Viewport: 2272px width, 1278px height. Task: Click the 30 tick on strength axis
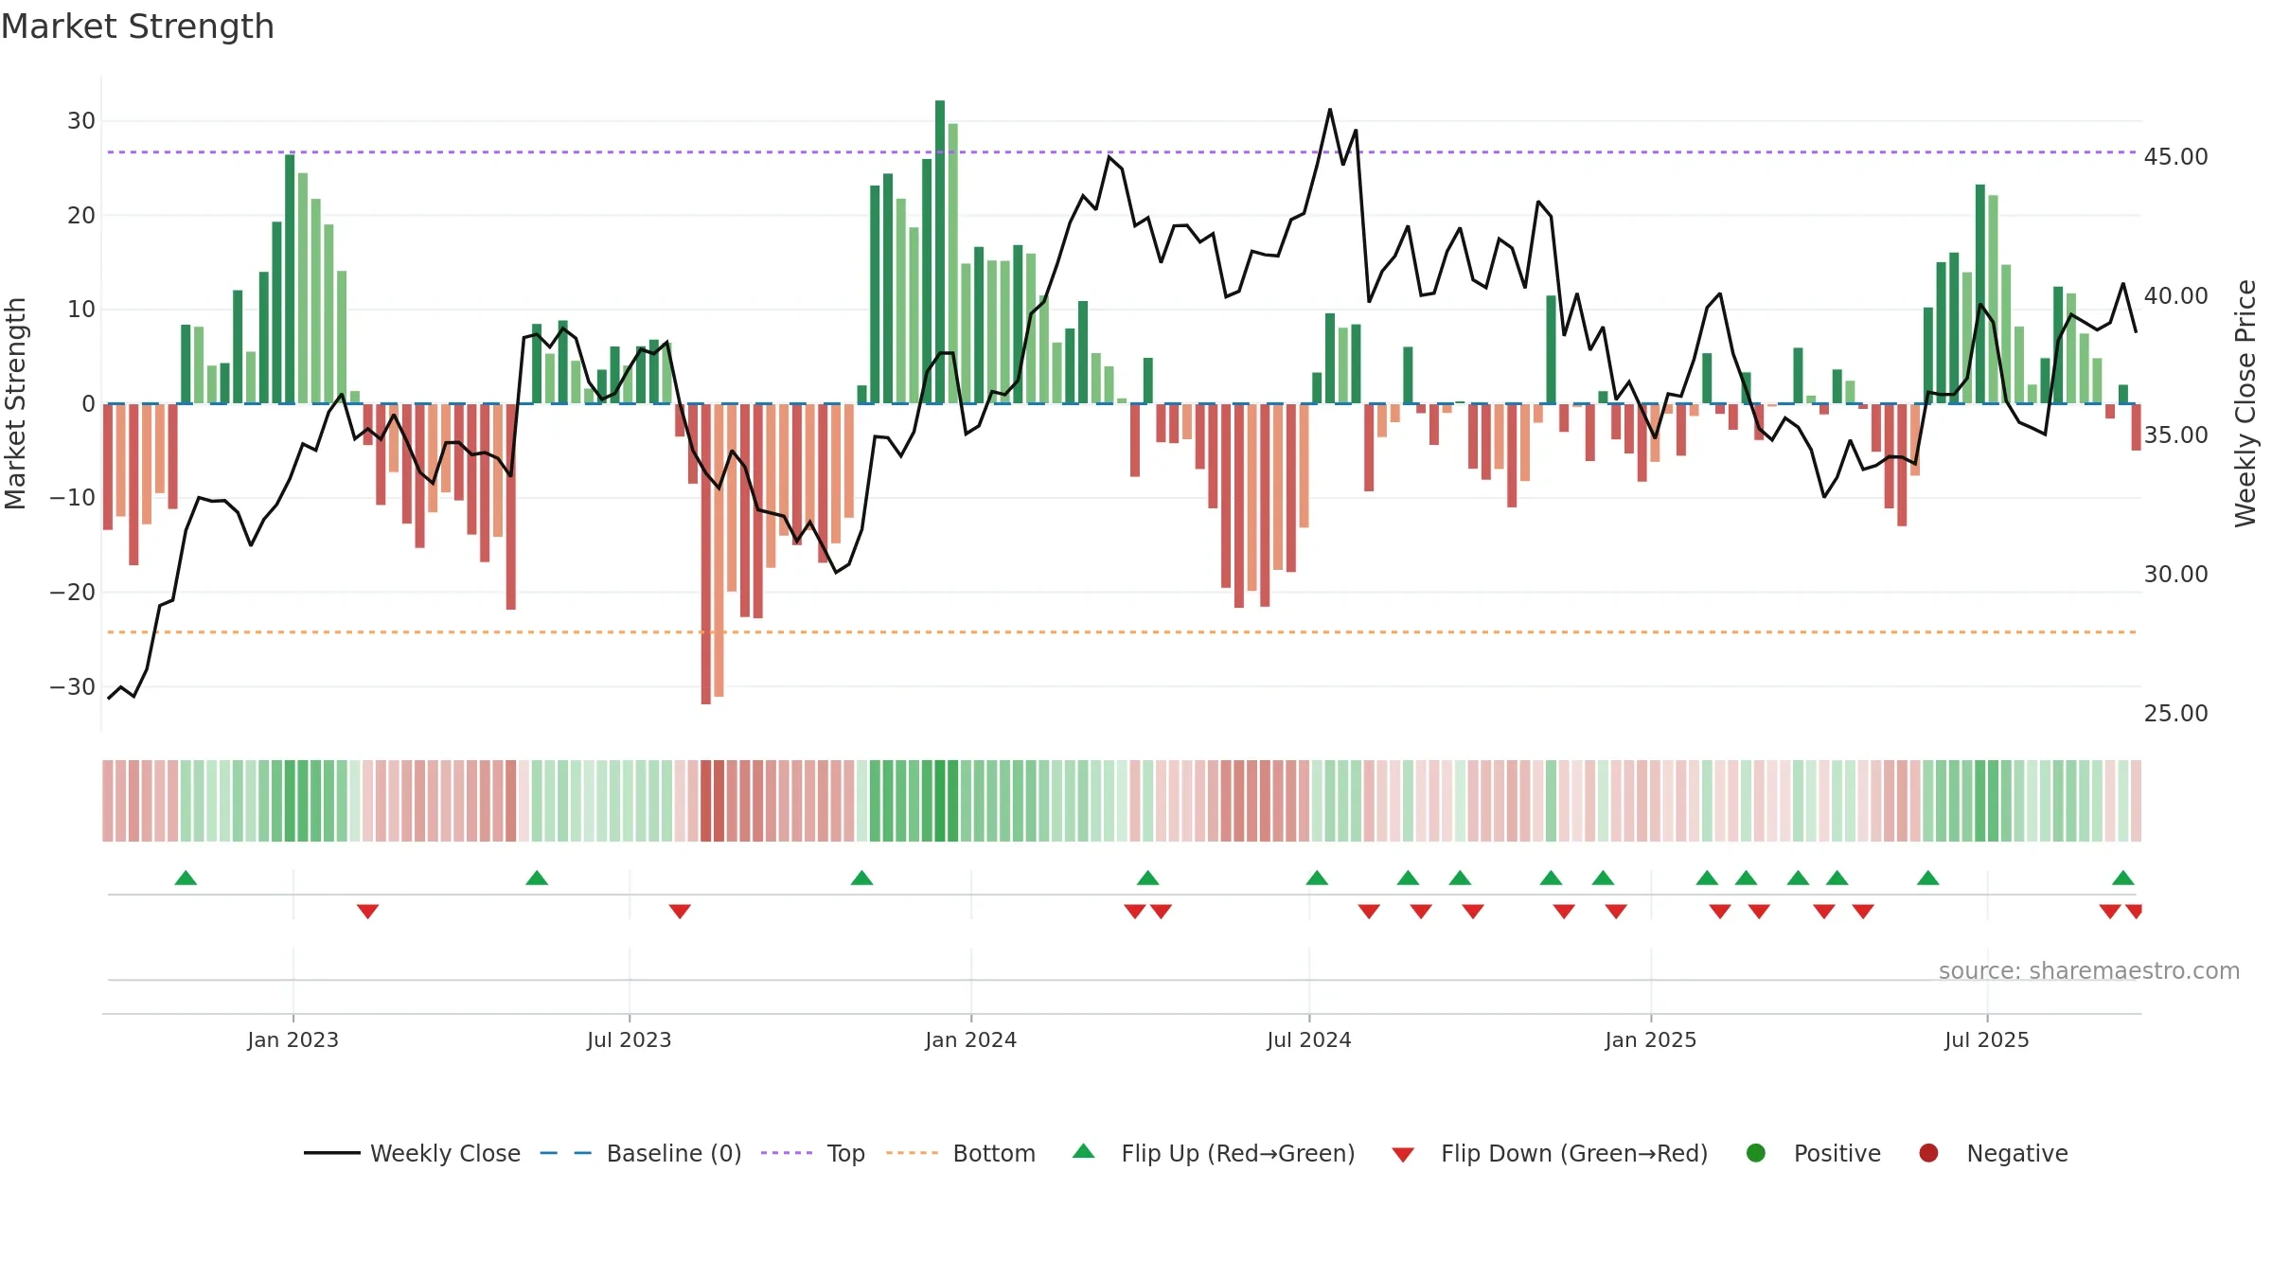tap(81, 121)
